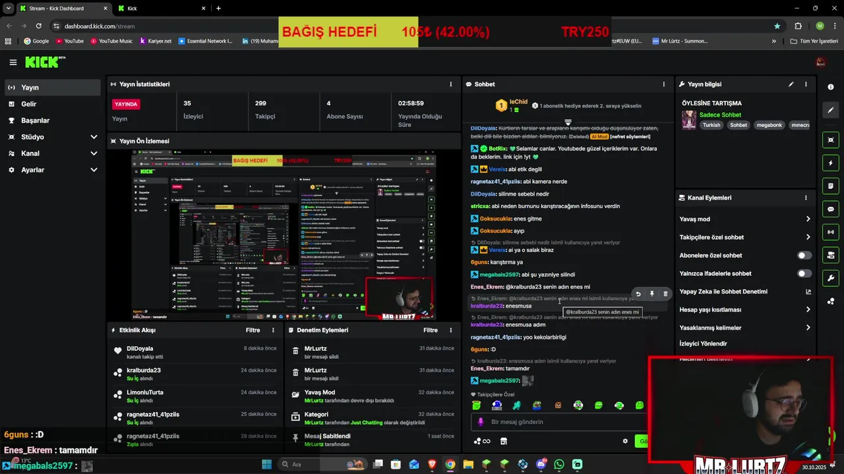Click the Turkish tag chip

(711, 125)
